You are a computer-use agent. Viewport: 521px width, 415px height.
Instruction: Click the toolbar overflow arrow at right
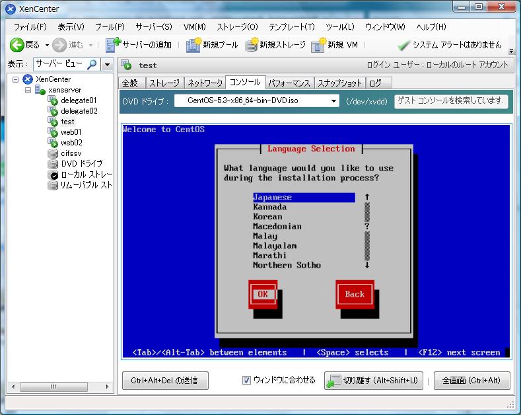pyautogui.click(x=511, y=51)
